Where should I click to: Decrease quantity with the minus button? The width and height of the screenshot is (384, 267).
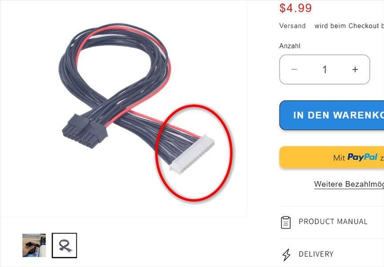tap(294, 69)
